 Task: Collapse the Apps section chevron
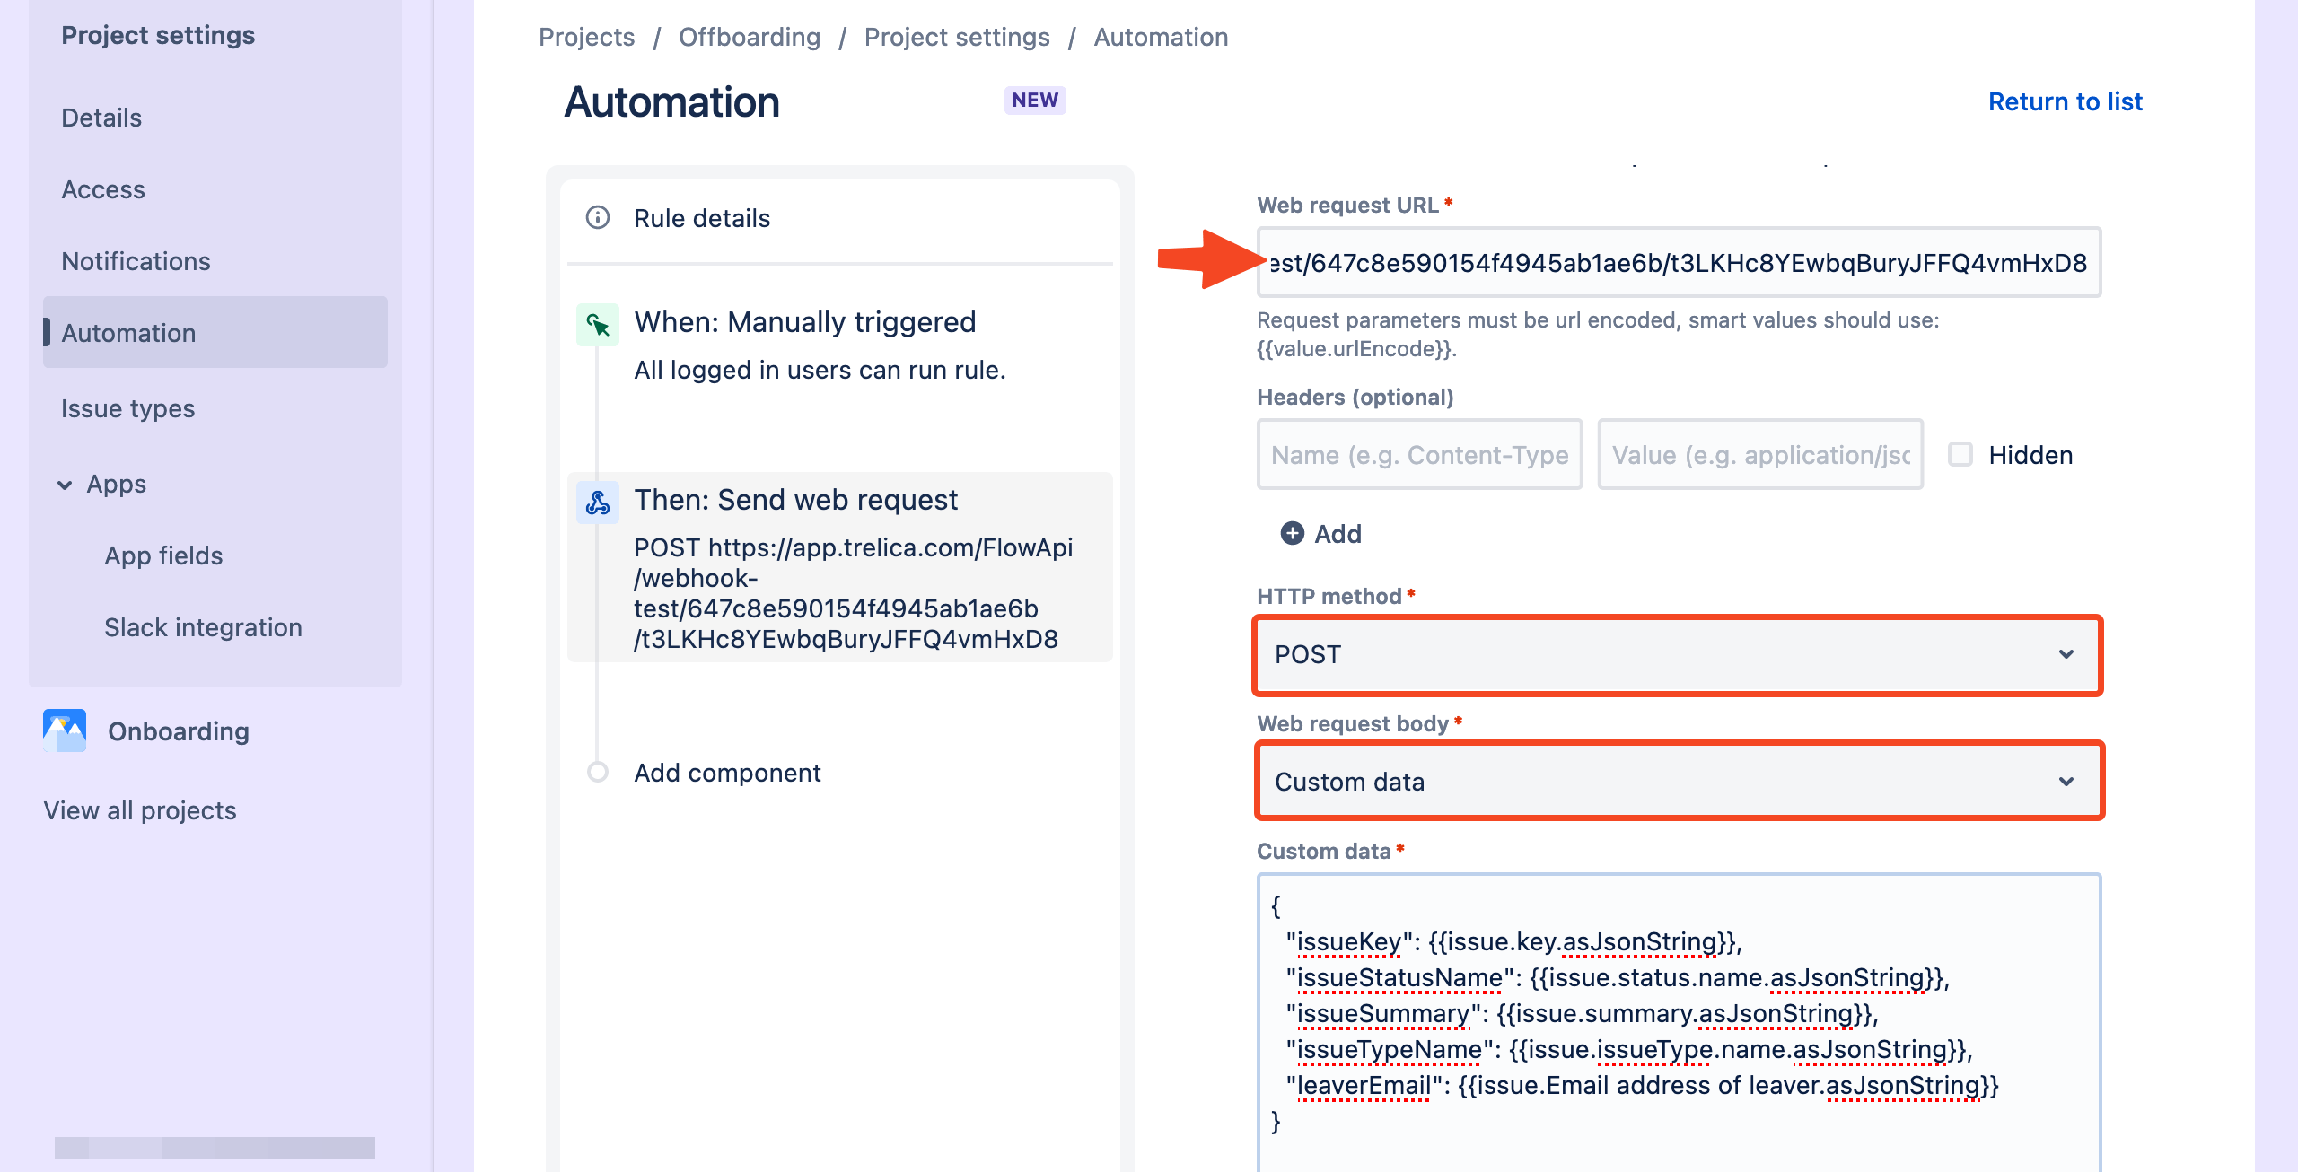pos(65,485)
